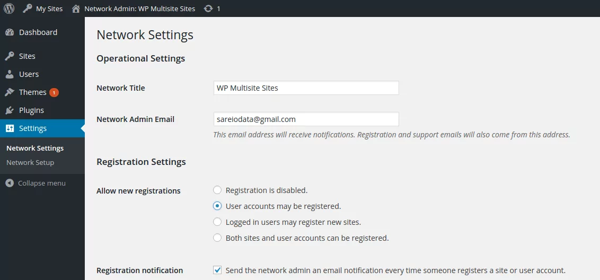
Task: Click the Operational Settings heading
Action: (141, 59)
